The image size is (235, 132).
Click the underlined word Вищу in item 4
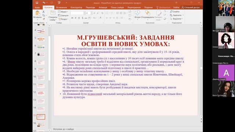[72, 62]
